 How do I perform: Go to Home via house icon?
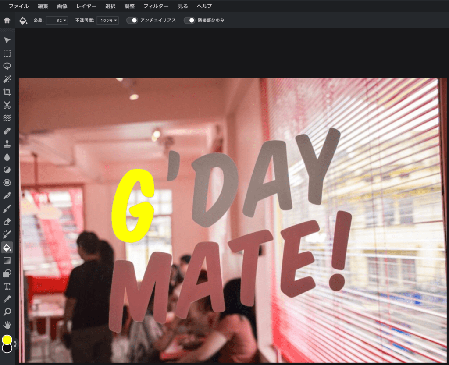click(x=7, y=20)
